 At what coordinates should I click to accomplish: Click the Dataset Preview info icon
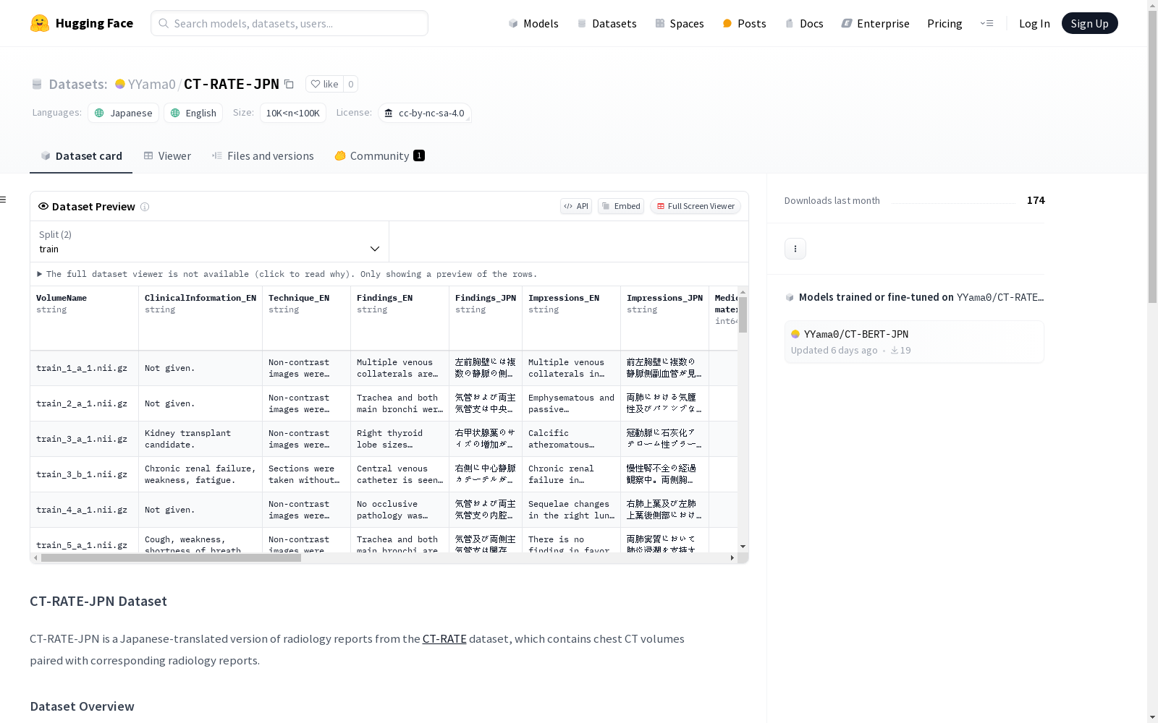(145, 207)
